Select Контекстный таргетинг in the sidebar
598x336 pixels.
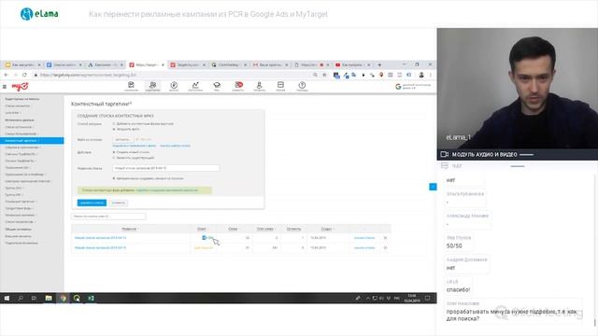pyautogui.click(x=32, y=141)
